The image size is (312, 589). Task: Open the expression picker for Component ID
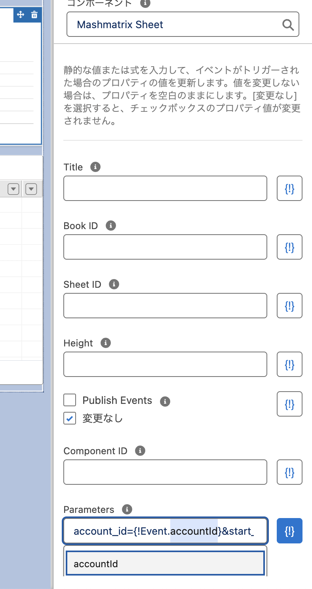(x=289, y=472)
